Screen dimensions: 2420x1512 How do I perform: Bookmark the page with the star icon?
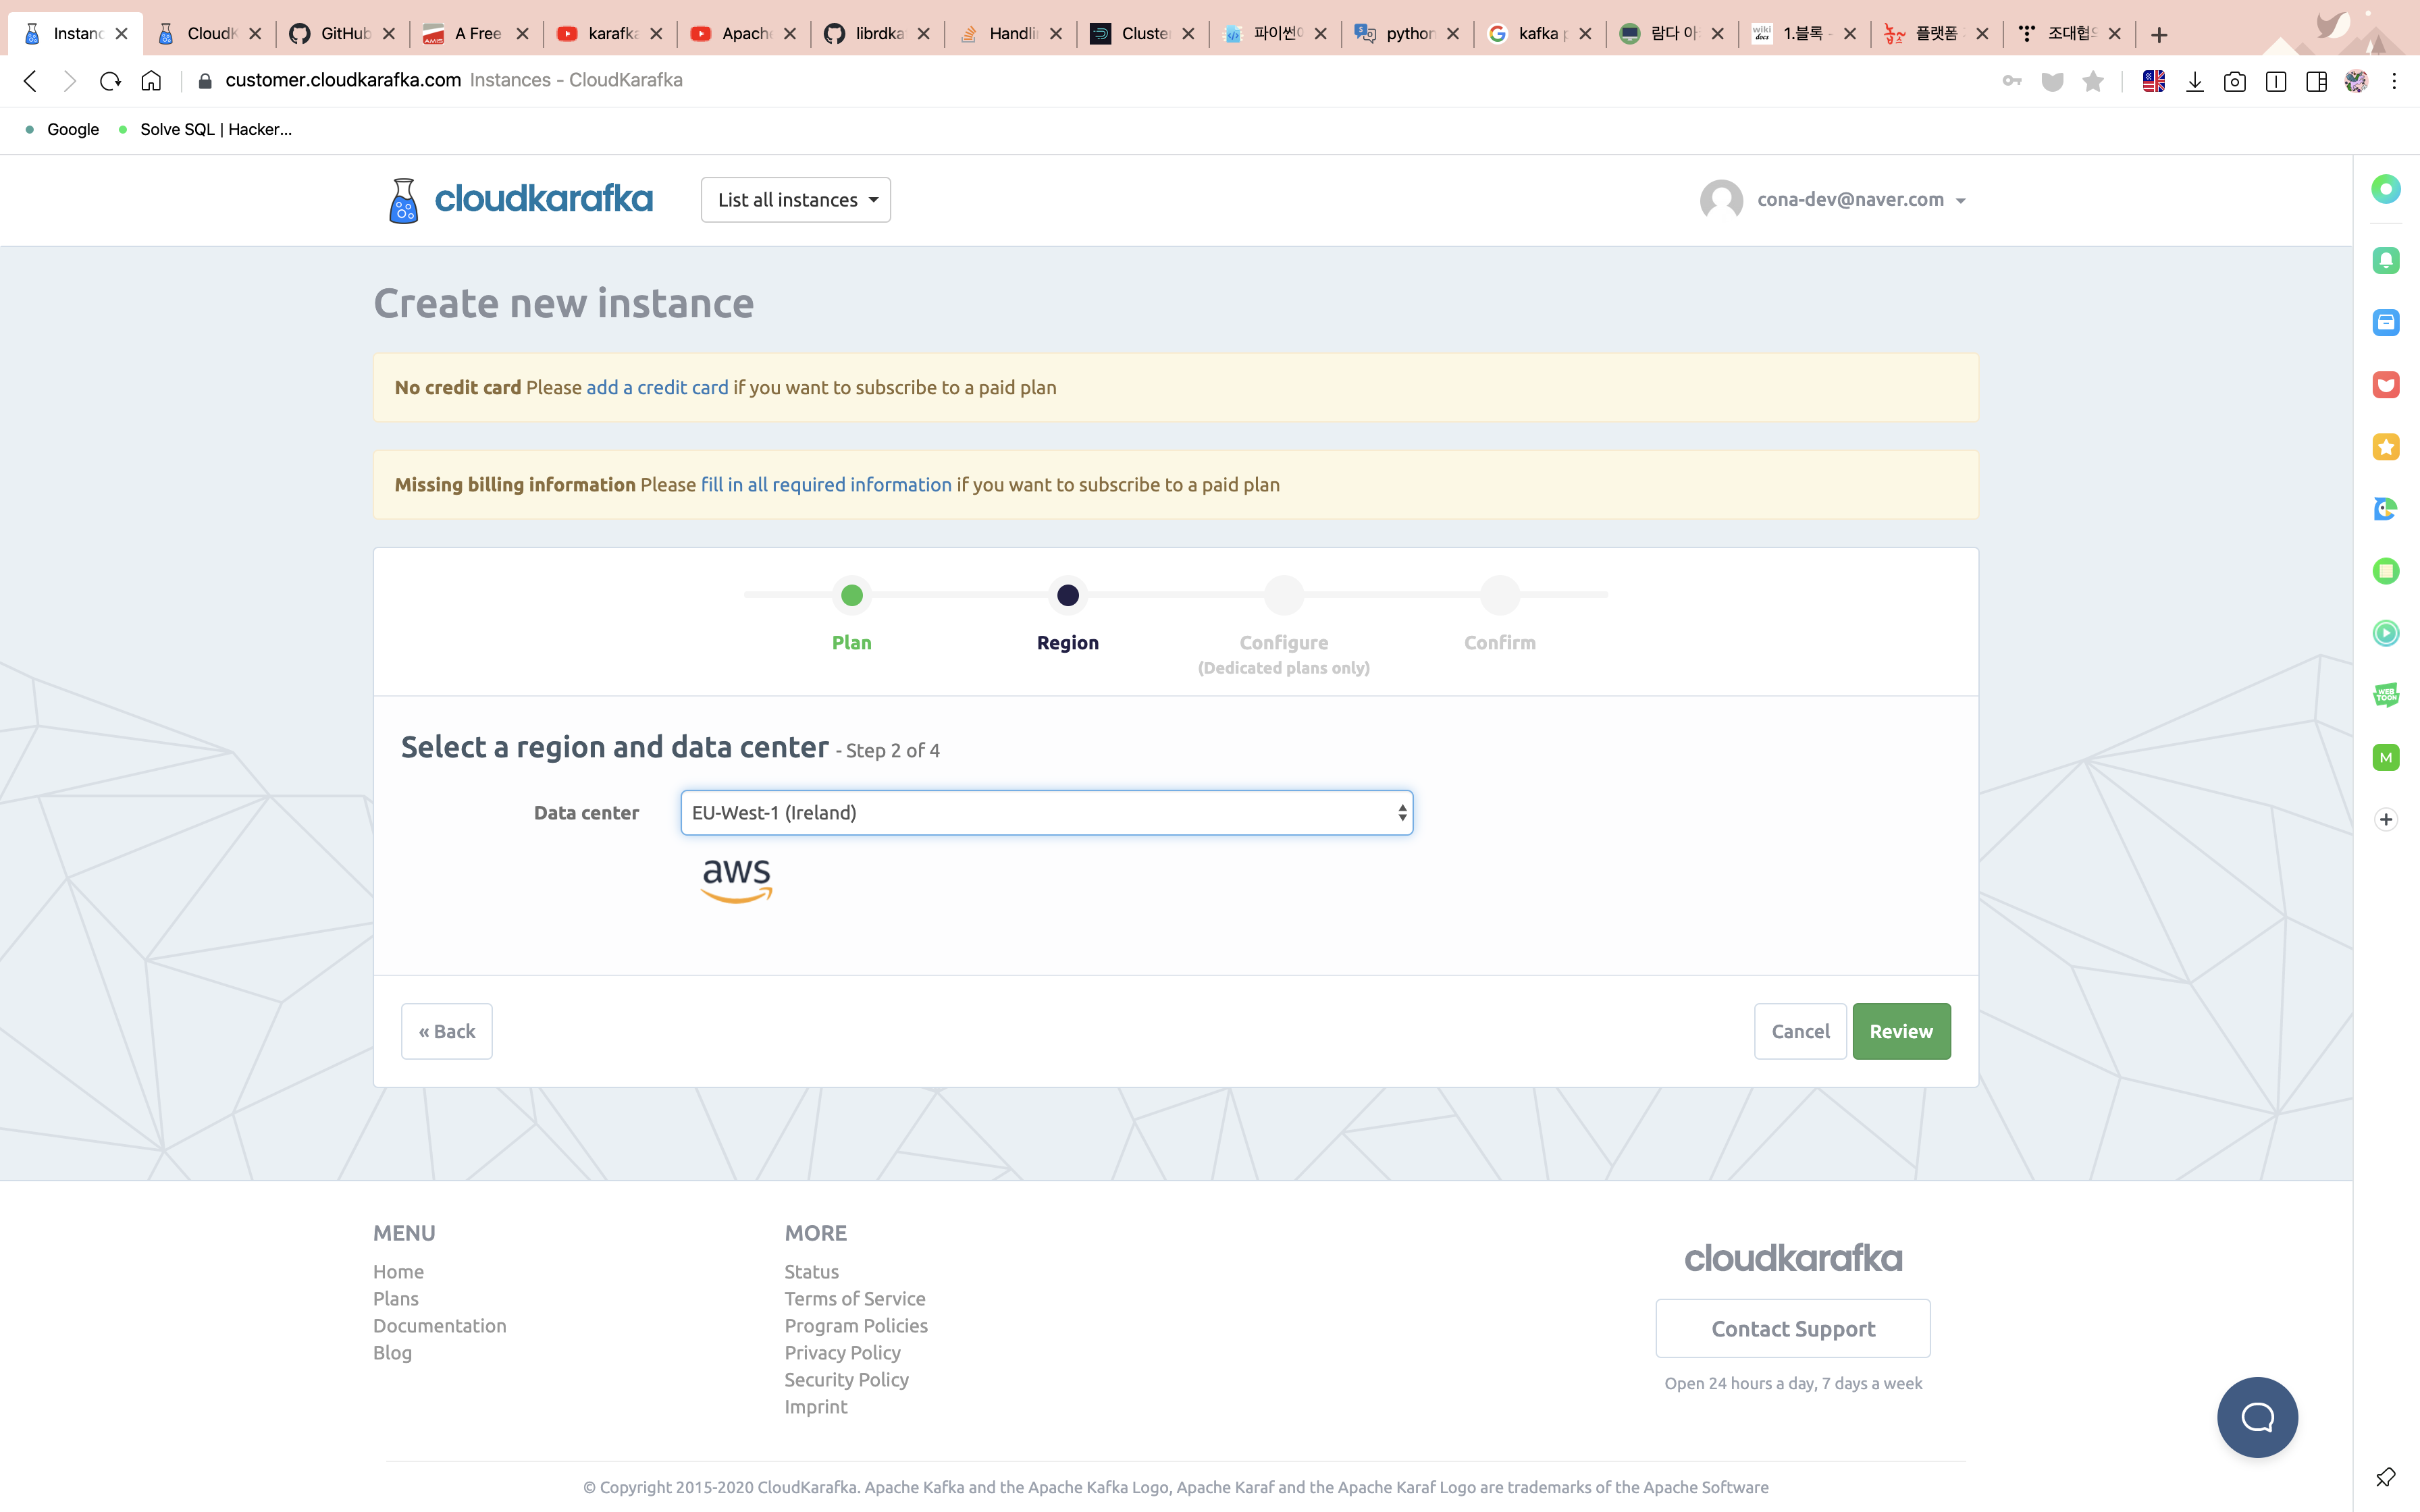point(2093,82)
